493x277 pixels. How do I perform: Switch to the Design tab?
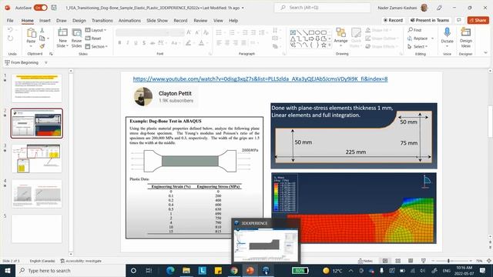coord(79,21)
